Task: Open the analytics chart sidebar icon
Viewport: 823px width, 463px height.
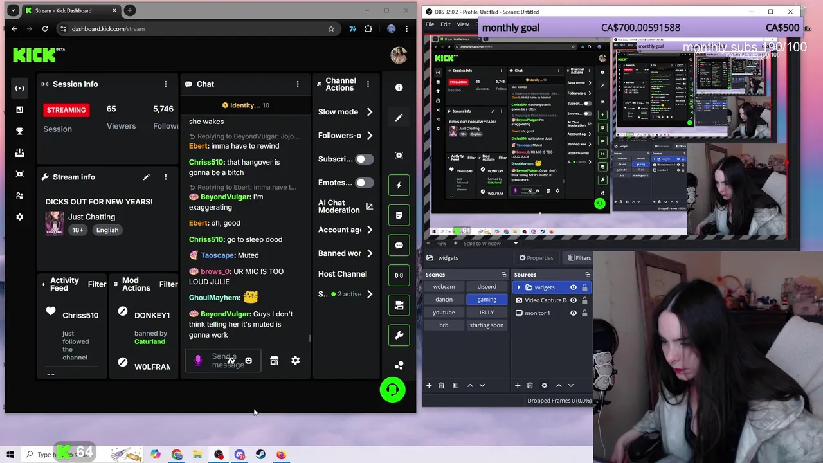Action: point(19,110)
